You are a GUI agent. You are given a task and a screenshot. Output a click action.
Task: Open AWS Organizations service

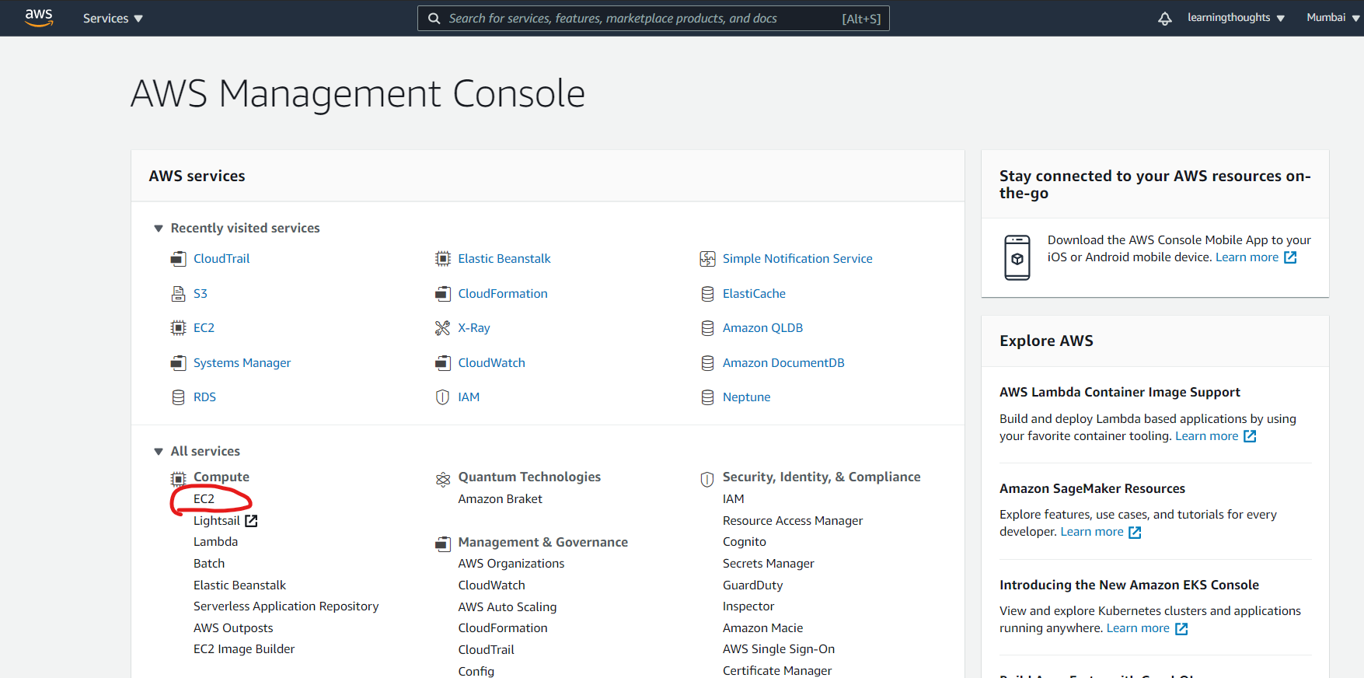(511, 564)
